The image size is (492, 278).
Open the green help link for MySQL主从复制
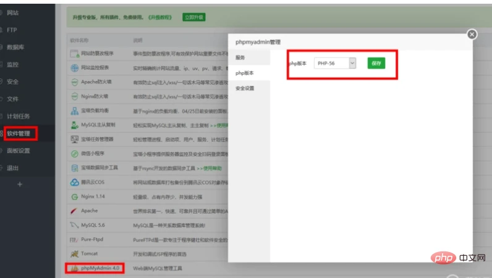219,125
